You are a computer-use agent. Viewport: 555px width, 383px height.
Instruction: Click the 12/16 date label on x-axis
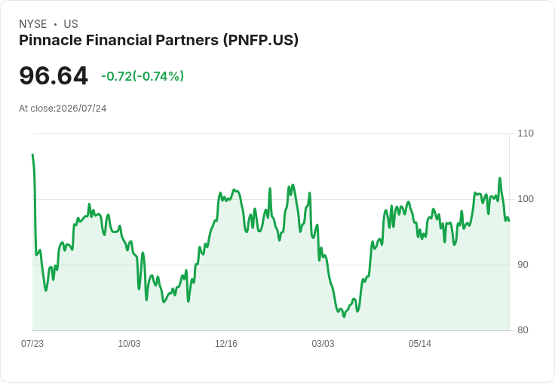(226, 343)
